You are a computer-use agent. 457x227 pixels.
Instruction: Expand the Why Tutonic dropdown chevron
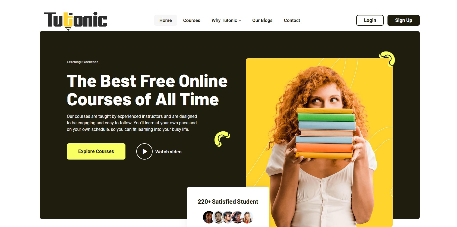240,21
